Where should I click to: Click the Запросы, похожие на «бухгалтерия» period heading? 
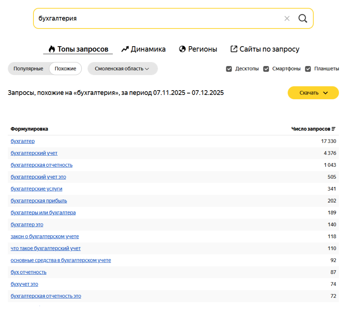(116, 93)
